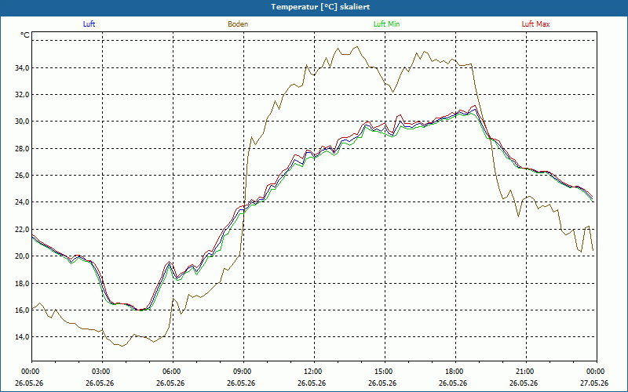Click the '20,0' y-axis value
Screen dimensions: 628x392
click(x=22, y=256)
